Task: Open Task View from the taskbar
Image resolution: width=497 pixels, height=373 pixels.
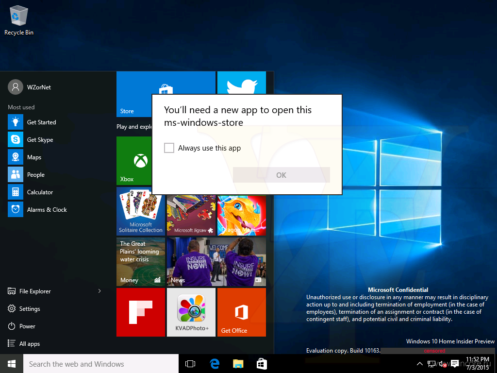Action: tap(190, 364)
